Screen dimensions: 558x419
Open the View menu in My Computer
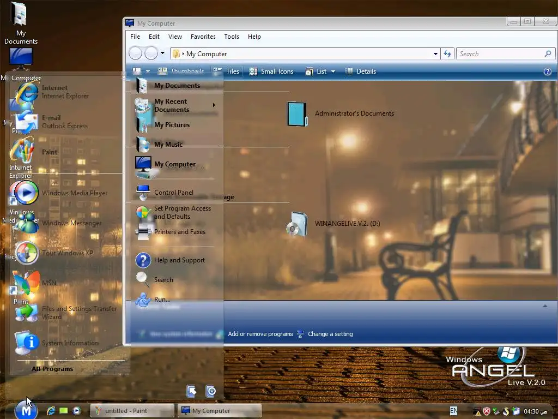(x=175, y=37)
